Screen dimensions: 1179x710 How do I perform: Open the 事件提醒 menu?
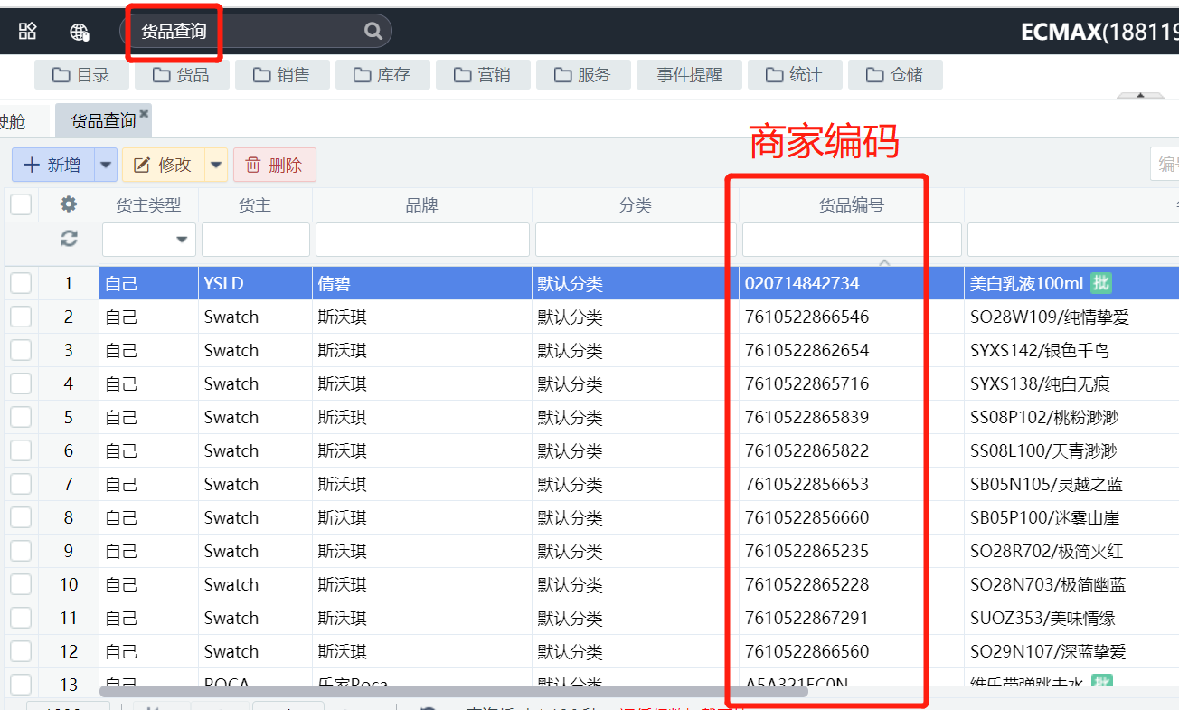pos(690,75)
